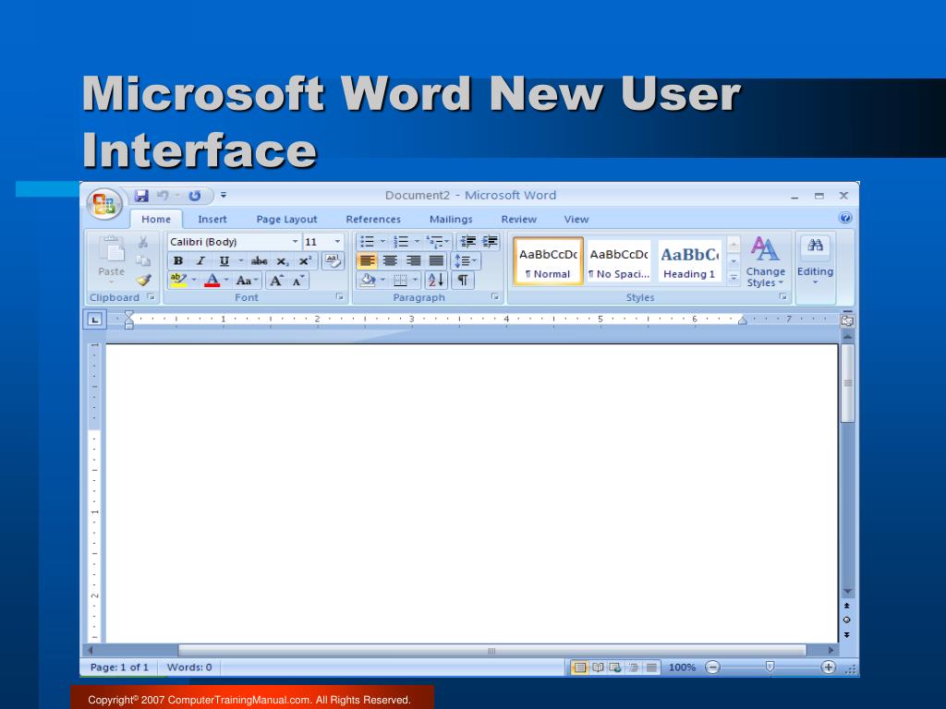Click the 100% zoom level button
The image size is (946, 709).
coord(683,667)
